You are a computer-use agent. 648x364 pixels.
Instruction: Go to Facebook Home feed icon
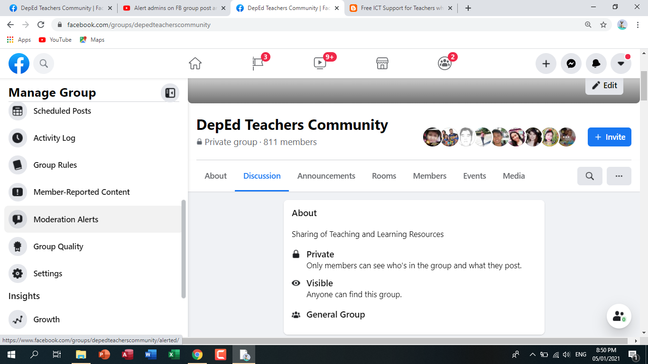pyautogui.click(x=195, y=64)
